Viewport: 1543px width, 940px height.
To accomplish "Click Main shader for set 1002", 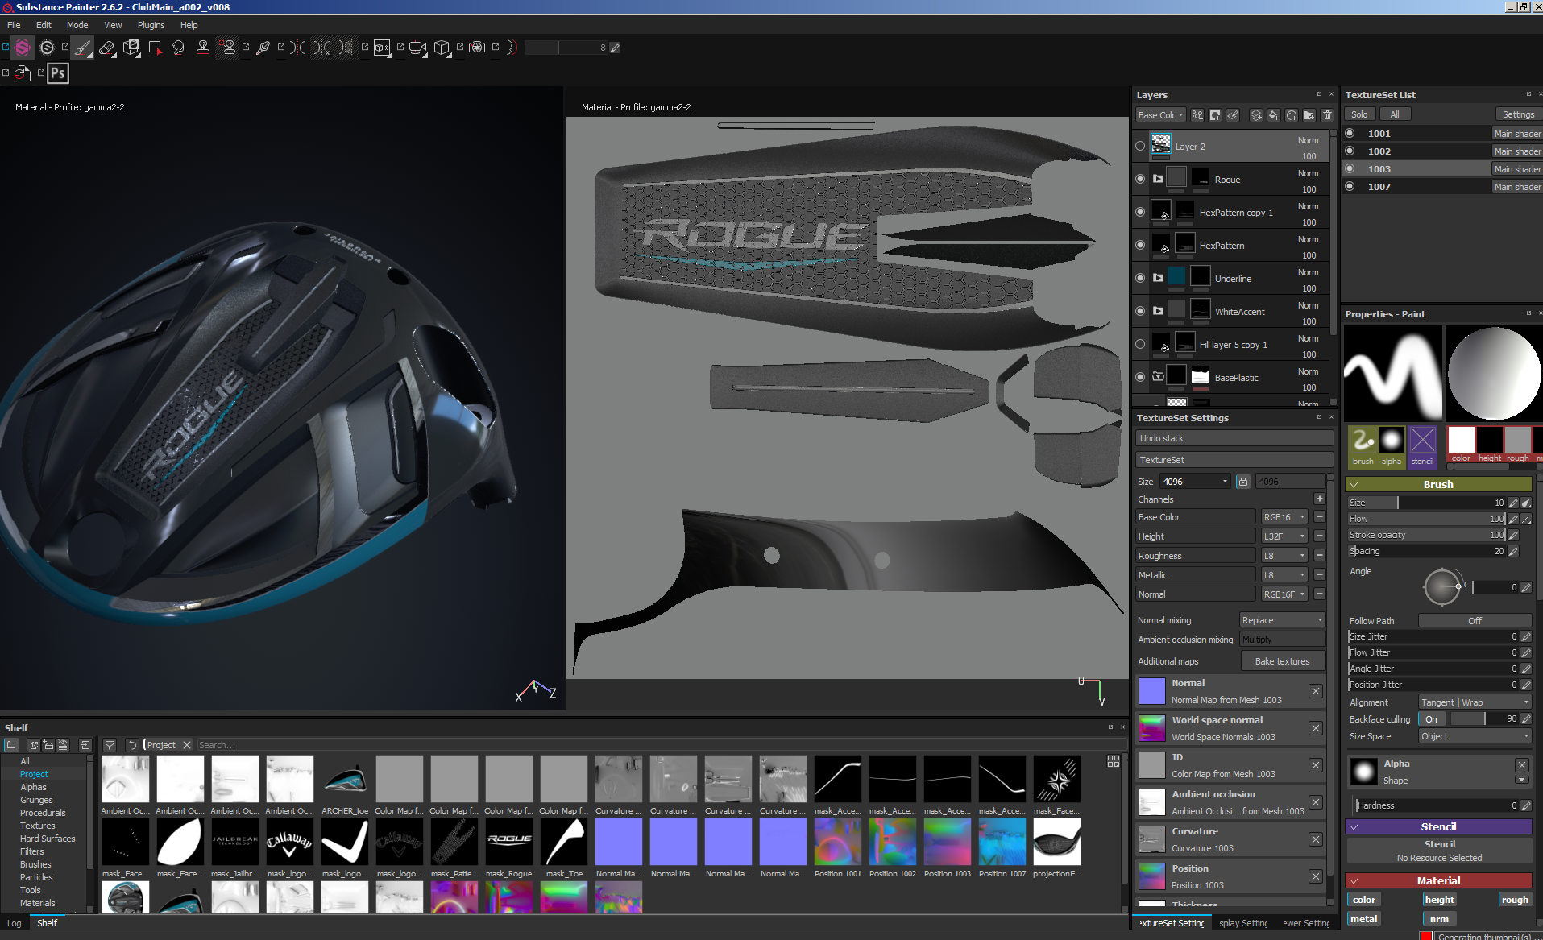I will pyautogui.click(x=1516, y=151).
